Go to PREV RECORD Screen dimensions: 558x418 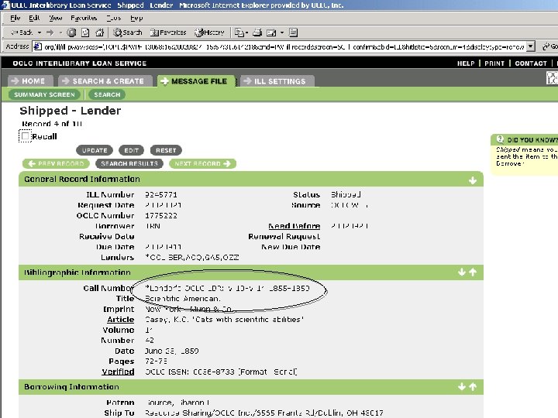57,163
